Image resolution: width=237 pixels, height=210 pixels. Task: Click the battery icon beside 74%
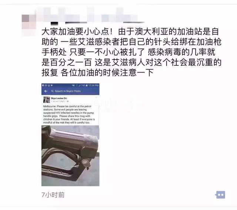87,85
